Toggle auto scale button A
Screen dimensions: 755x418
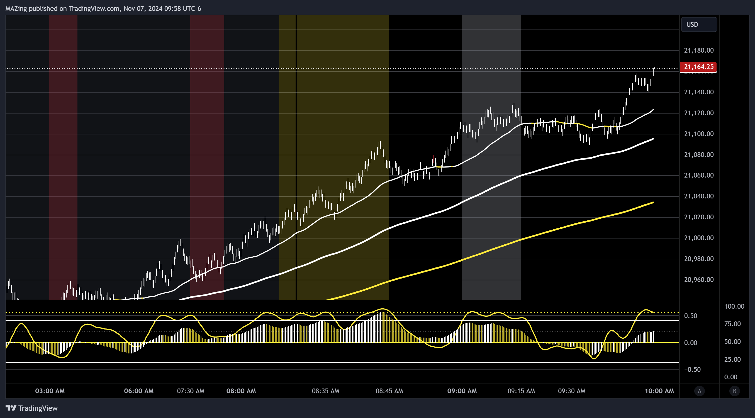(699, 391)
